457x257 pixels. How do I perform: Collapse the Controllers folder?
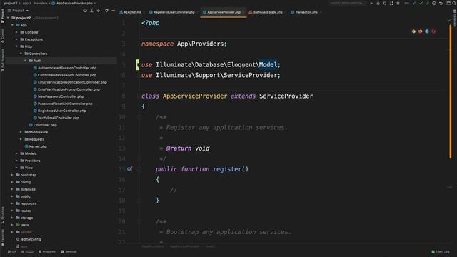[x=21, y=54]
